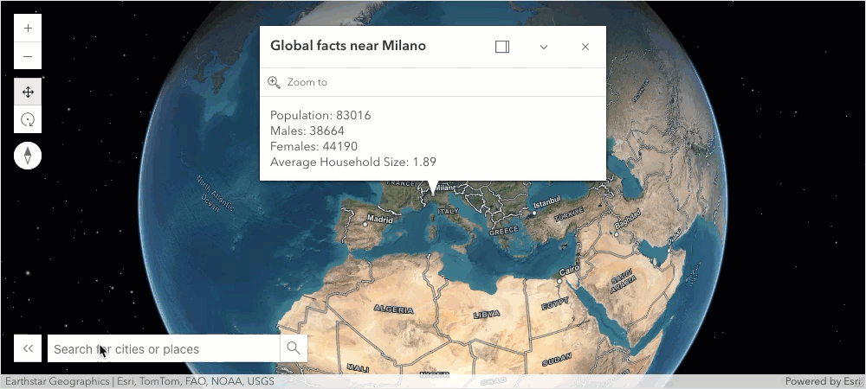Select the rotate navigation tool

(28, 119)
